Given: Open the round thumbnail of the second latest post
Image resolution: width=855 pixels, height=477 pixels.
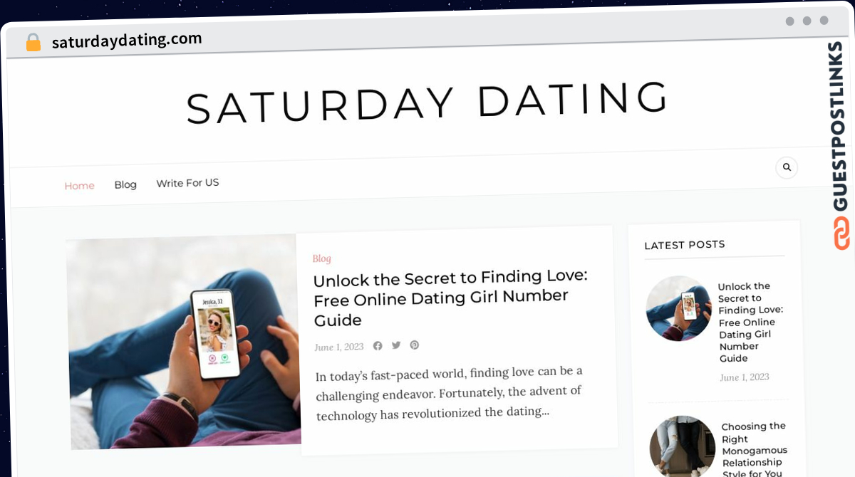Looking at the screenshot, I should click(x=683, y=447).
